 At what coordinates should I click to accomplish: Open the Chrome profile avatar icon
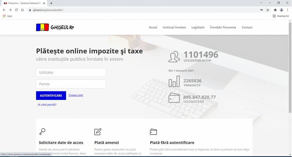(281, 10)
